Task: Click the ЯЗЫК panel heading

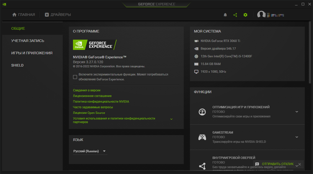Action: point(78,140)
